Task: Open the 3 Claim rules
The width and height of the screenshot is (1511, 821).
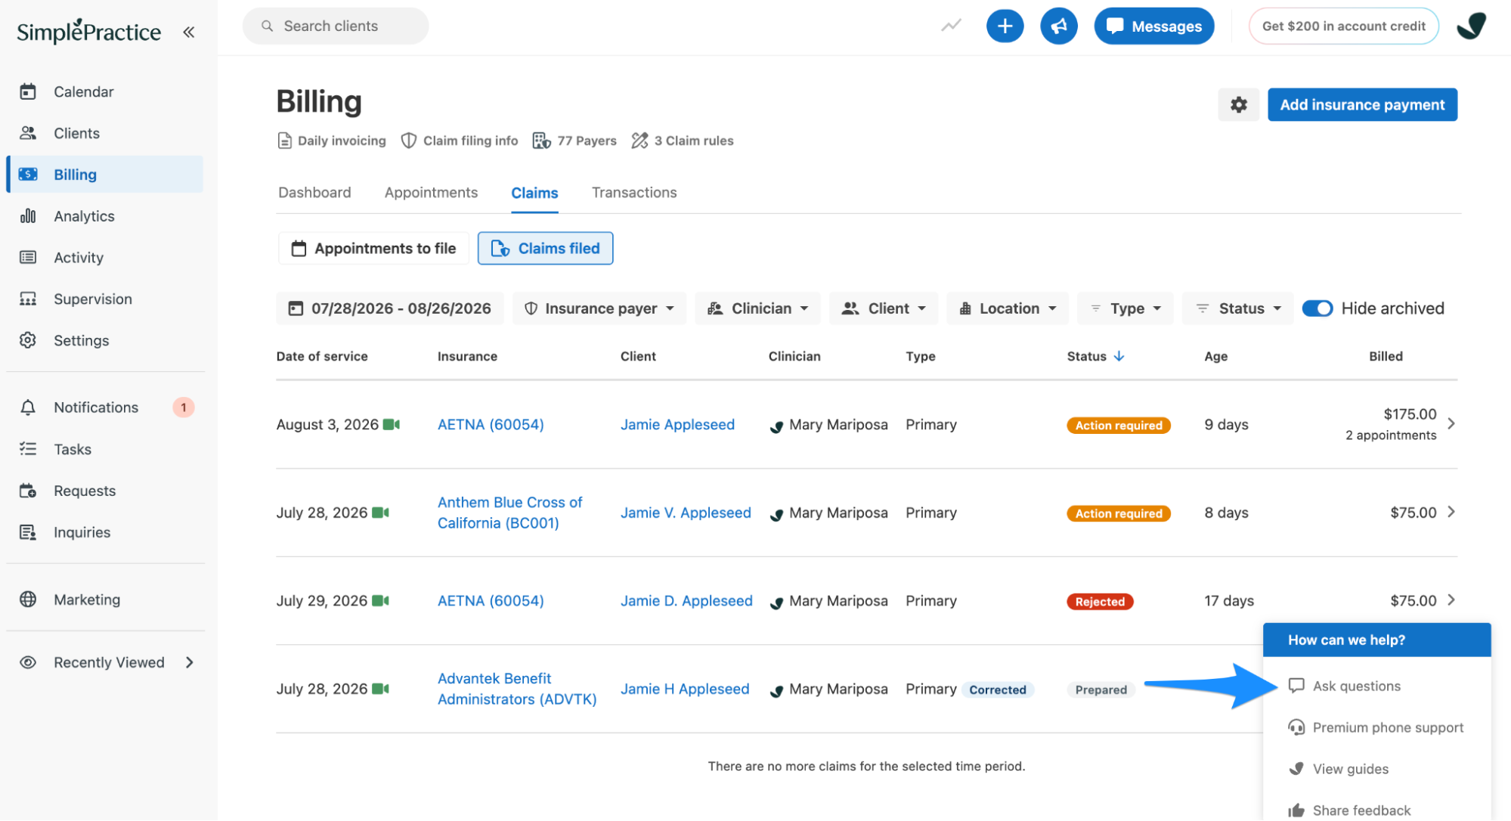Action: [x=683, y=141]
